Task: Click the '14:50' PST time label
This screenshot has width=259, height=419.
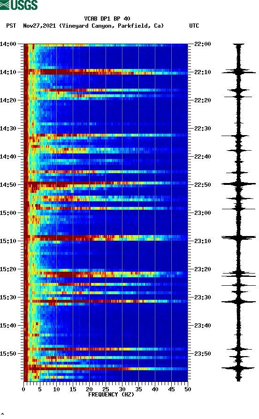Action: pyautogui.click(x=8, y=185)
